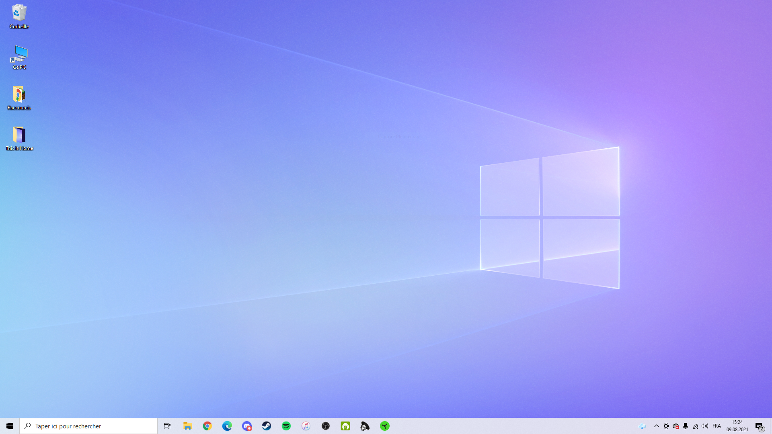Open Spotify from the taskbar
772x434 pixels.
pyautogui.click(x=286, y=426)
